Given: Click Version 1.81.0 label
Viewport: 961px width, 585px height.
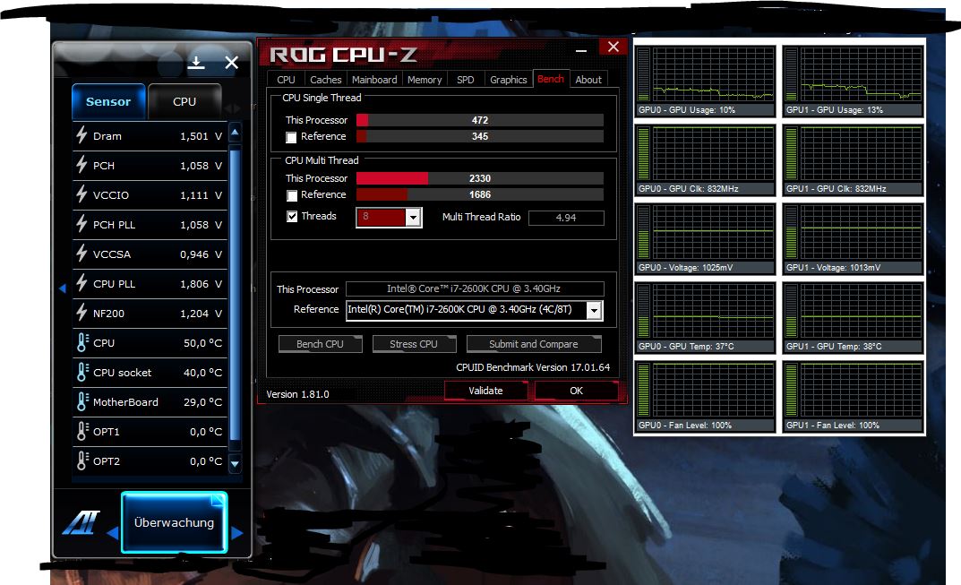Looking at the screenshot, I should (297, 394).
